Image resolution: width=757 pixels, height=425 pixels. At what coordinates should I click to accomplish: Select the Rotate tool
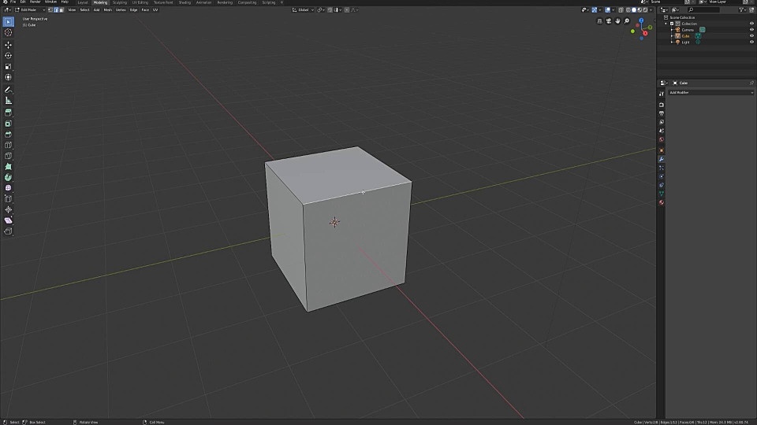(8, 55)
